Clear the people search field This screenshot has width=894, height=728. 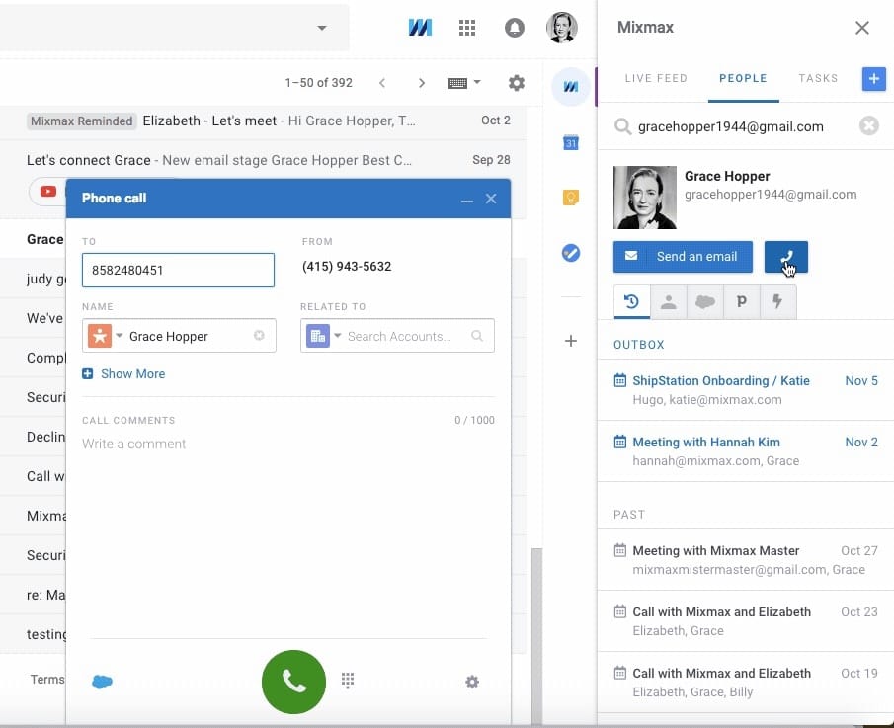(869, 125)
